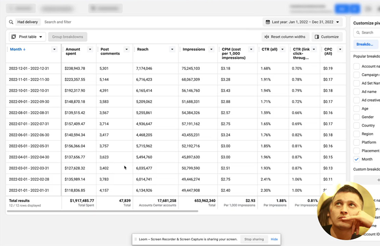Screen dimensions: 380x246
Task: Tick the Gender breakdown checkbox
Action: [x=357, y=117]
